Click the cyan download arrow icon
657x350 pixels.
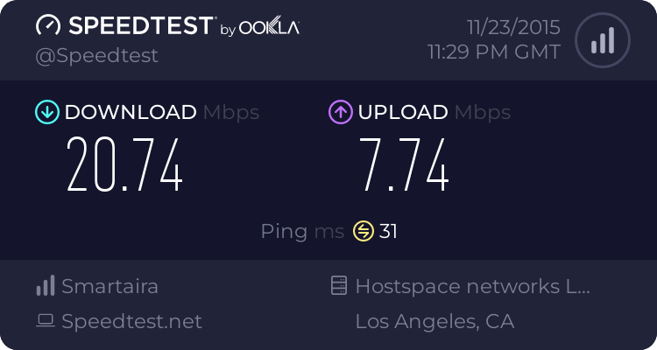point(47,112)
